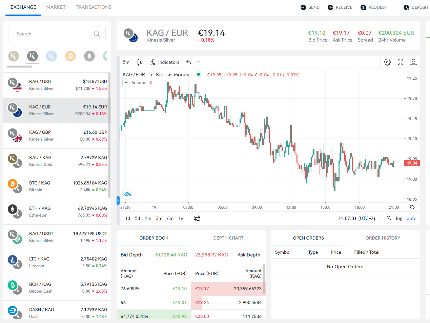Click the KAG/EUR header coin icon
The height and width of the screenshot is (323, 430).
click(130, 35)
